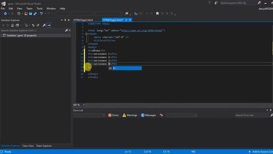Switch to the Team Explorer tab
The width and height of the screenshot is (273, 154).
44,146
